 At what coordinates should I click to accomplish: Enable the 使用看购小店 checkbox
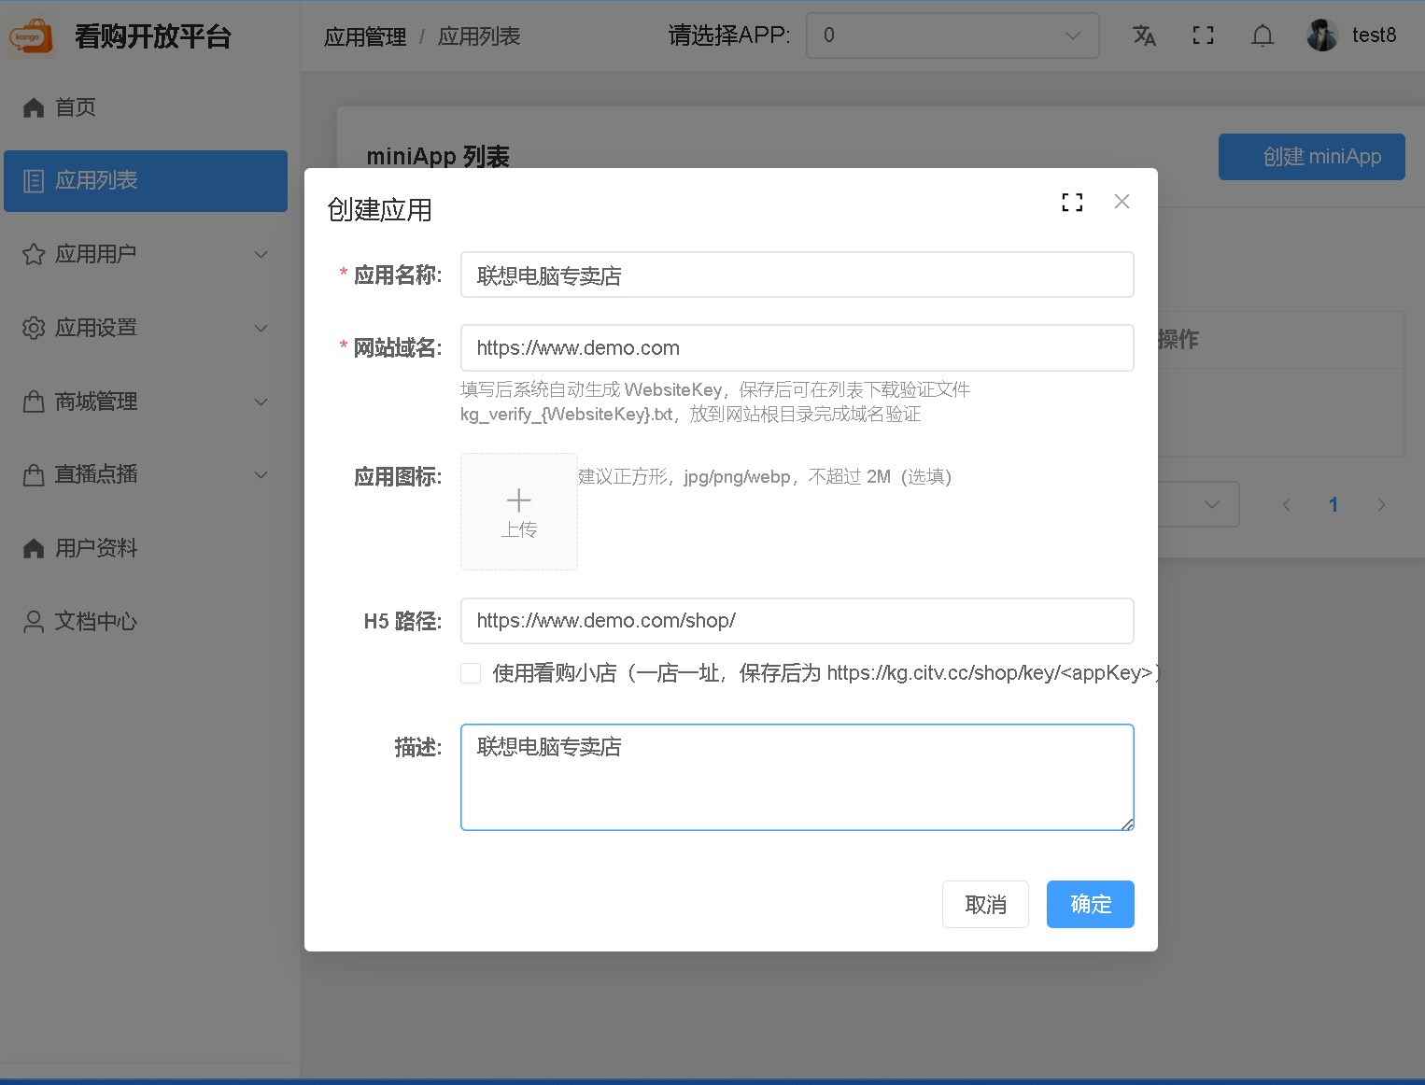(471, 673)
